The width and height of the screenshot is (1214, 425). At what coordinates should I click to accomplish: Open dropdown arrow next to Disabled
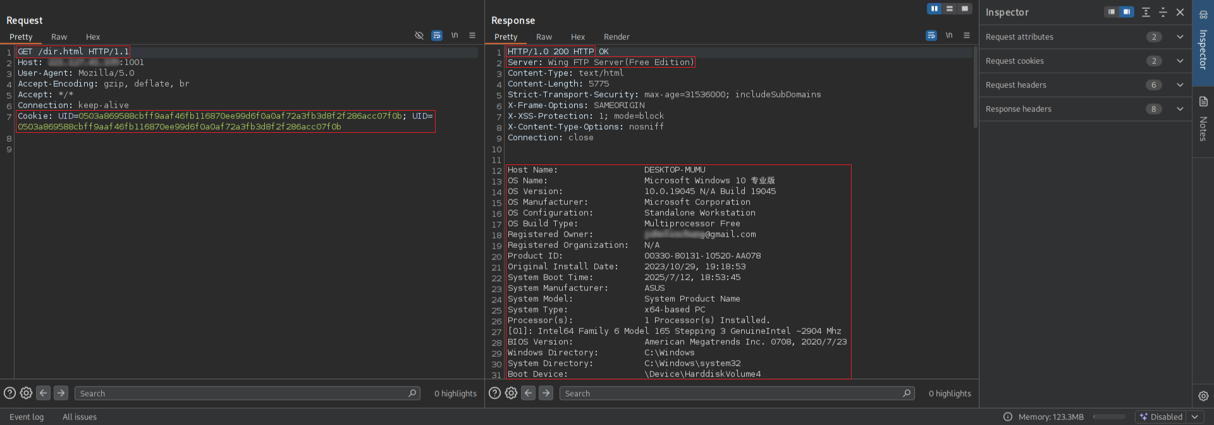(x=1194, y=417)
